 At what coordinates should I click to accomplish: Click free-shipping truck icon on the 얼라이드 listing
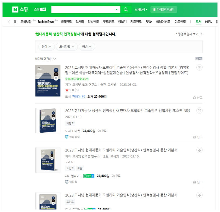[113, 176]
